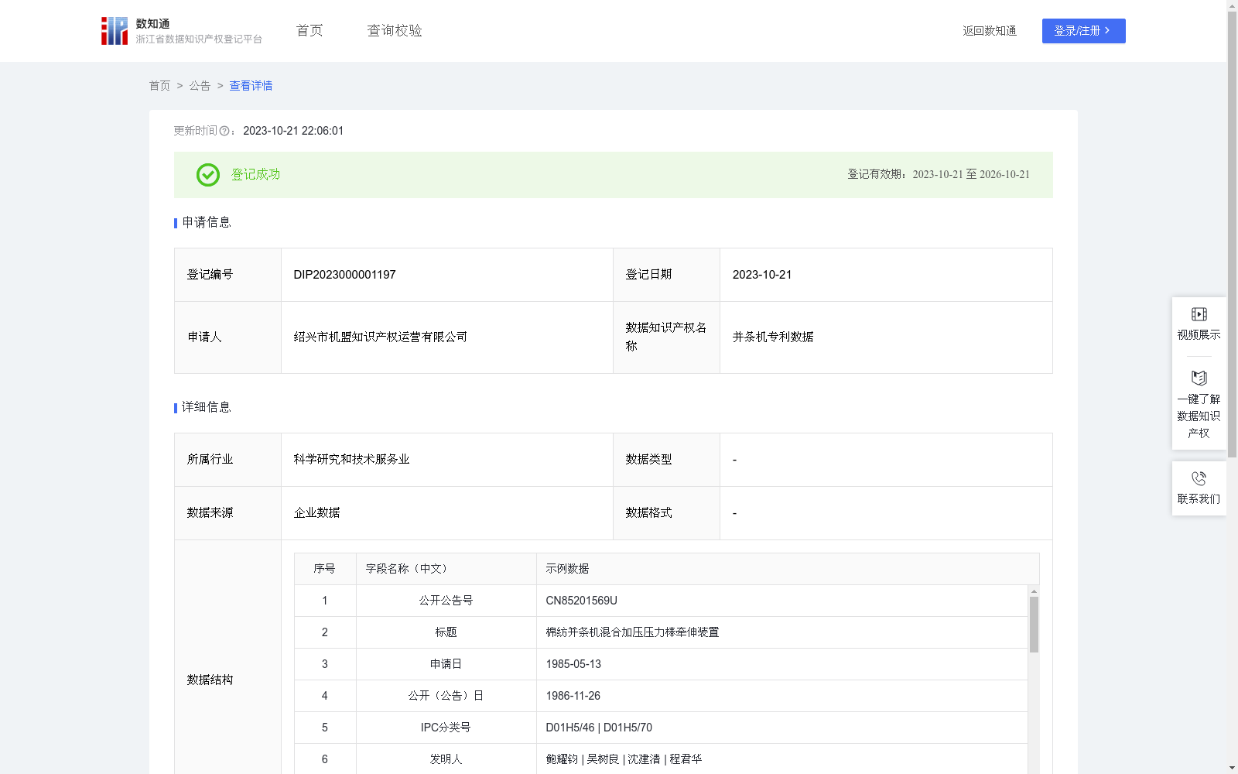Open the 一键了解数据知识产权 guide icon
The width and height of the screenshot is (1238, 774).
click(1199, 378)
